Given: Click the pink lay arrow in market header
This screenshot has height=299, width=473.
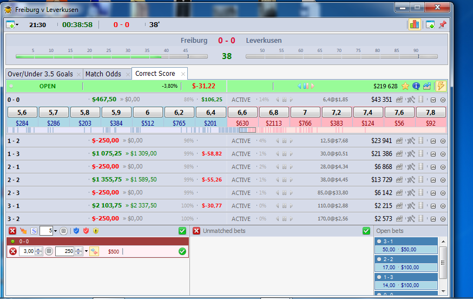Looking at the screenshot, I should pyautogui.click(x=312, y=86).
